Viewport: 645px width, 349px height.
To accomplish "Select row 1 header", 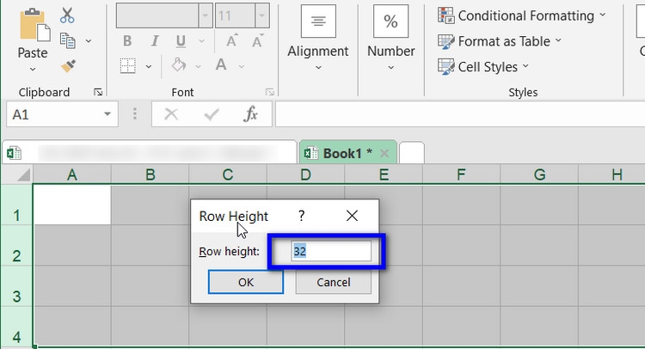I will (x=16, y=205).
